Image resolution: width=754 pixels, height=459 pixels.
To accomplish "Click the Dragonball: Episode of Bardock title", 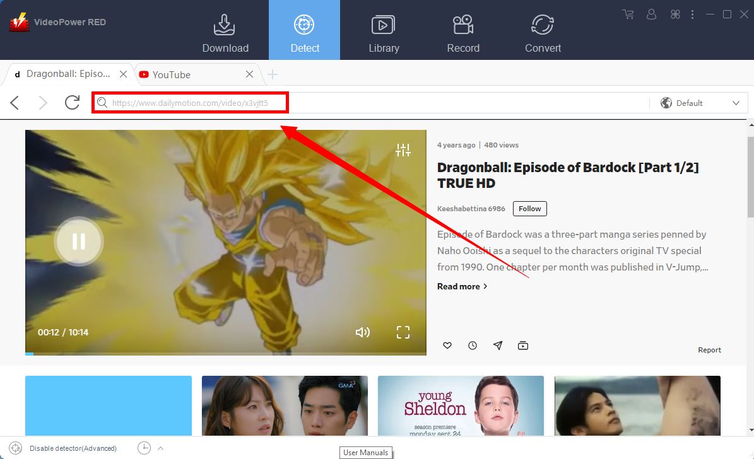I will (567, 175).
